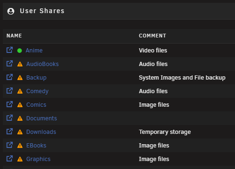
Task: Click the COMMENT column header
Action: click(x=152, y=36)
